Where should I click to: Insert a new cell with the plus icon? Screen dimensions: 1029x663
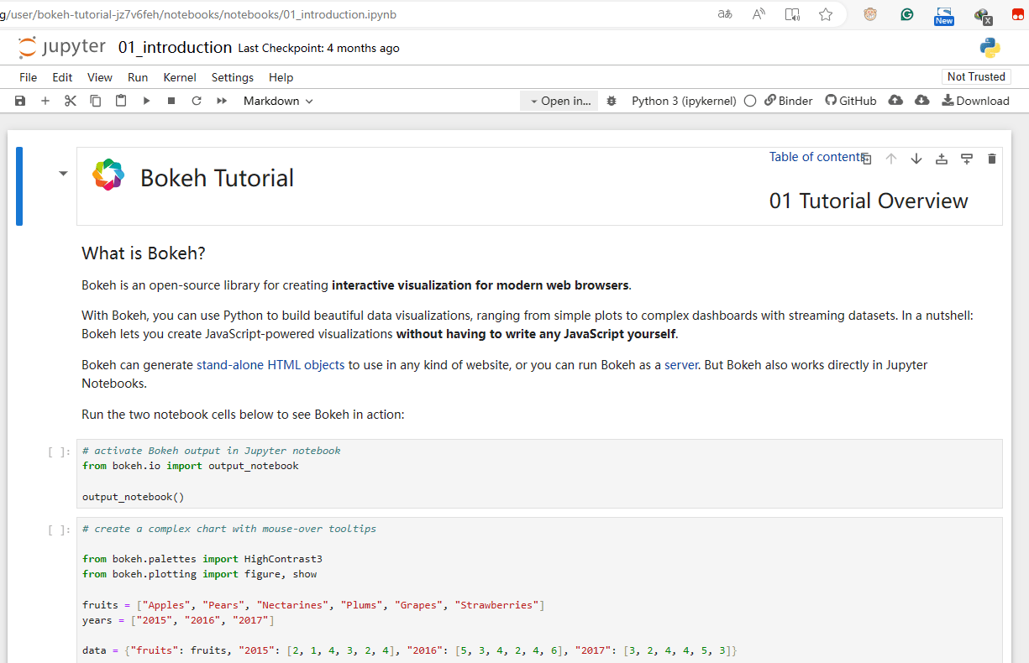45,101
